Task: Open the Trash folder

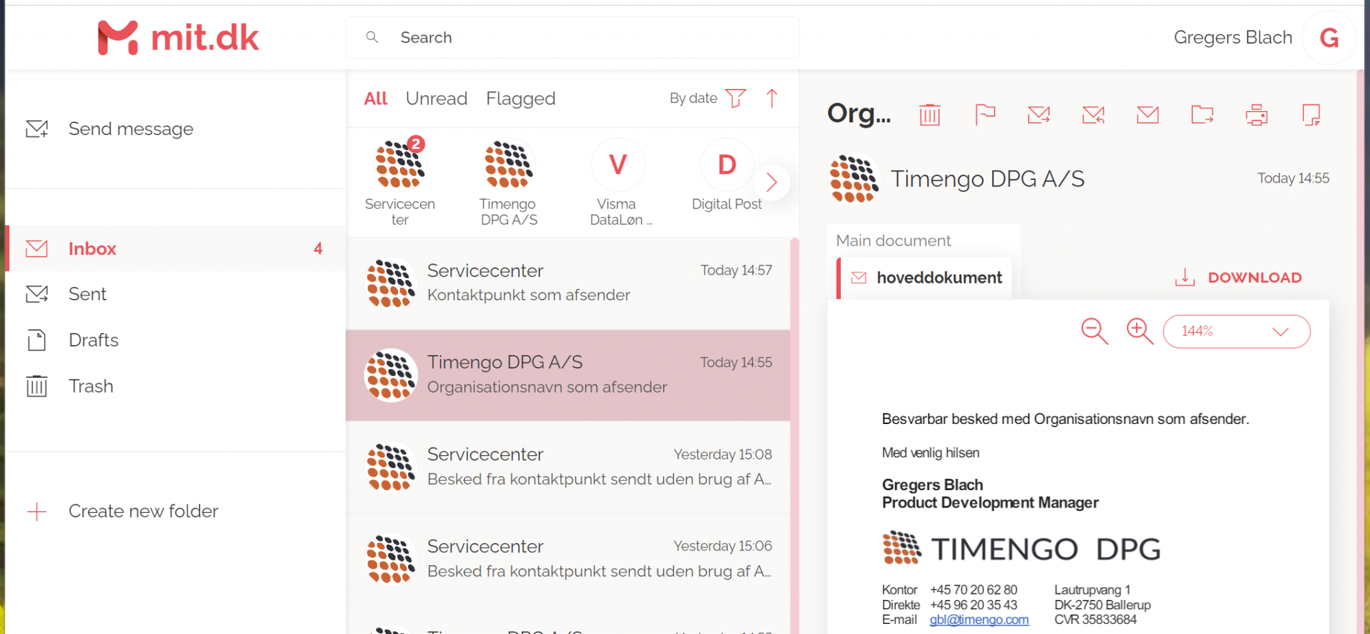Action: pyautogui.click(x=91, y=386)
